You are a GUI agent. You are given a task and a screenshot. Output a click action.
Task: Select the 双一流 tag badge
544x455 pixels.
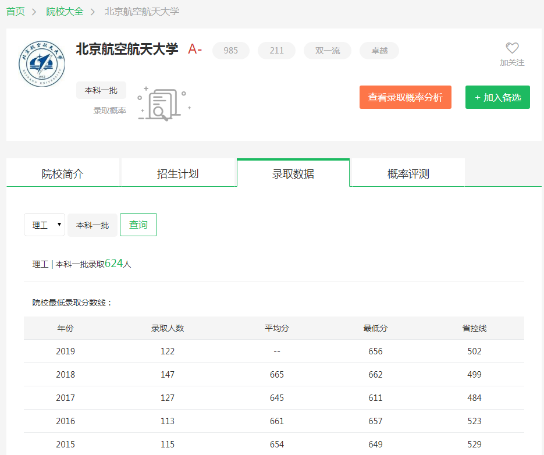coord(328,51)
